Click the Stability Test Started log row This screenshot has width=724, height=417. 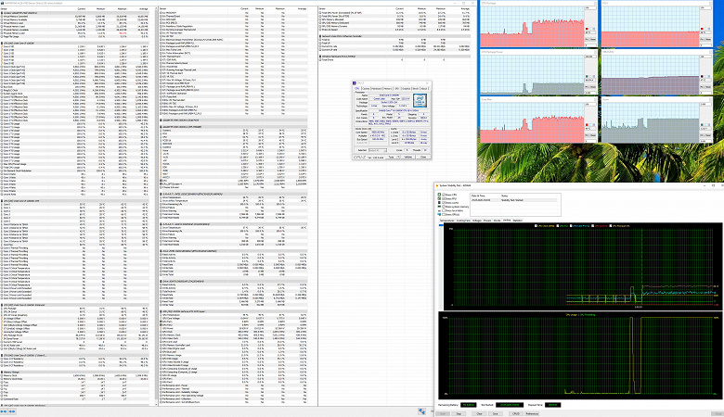click(514, 200)
